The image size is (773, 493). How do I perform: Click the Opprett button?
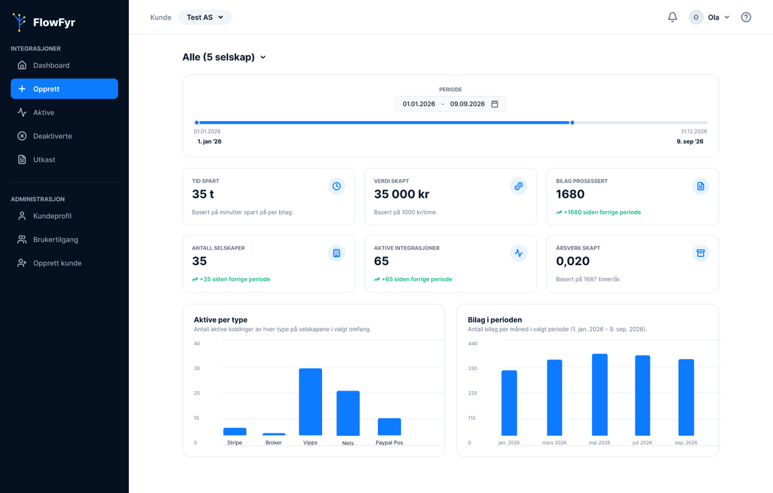64,89
